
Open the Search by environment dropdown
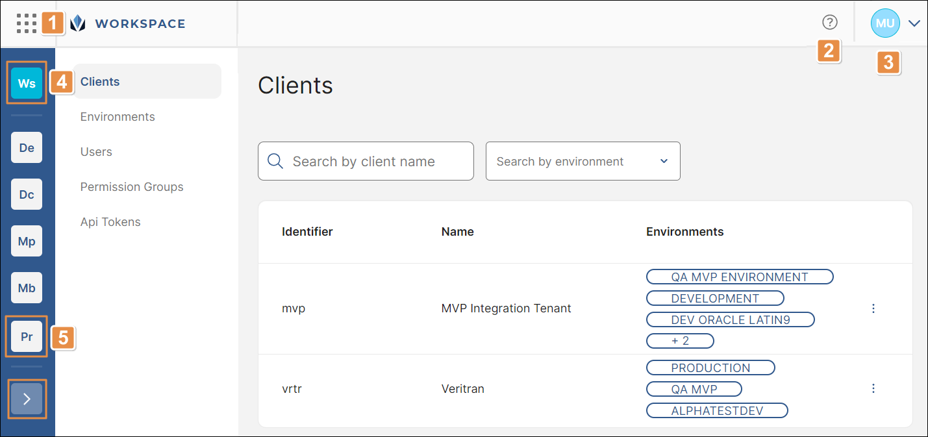[583, 161]
